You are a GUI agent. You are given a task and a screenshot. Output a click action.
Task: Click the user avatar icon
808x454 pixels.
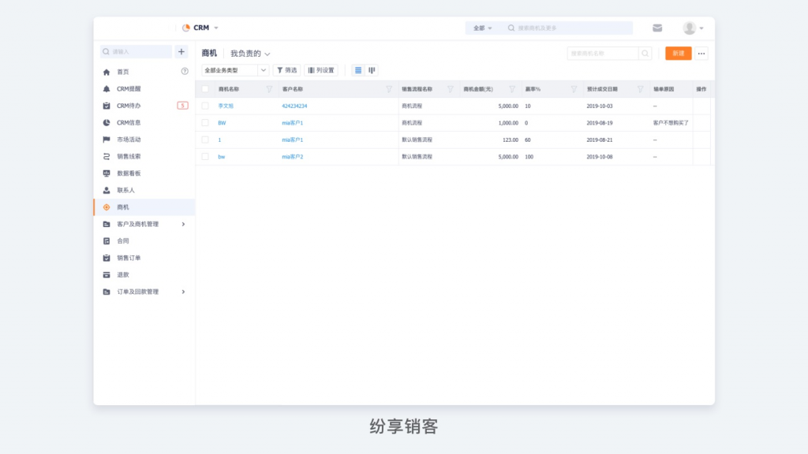click(689, 28)
